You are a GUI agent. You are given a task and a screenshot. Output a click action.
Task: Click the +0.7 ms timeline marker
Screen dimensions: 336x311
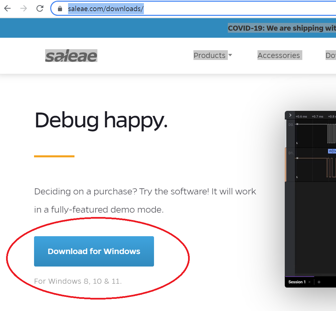pyautogui.click(x=317, y=117)
